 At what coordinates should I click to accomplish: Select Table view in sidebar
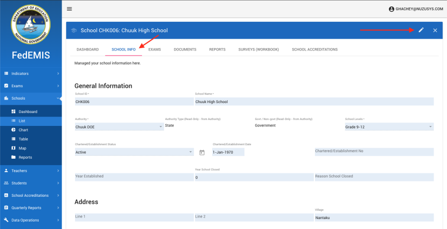pyautogui.click(x=23, y=139)
